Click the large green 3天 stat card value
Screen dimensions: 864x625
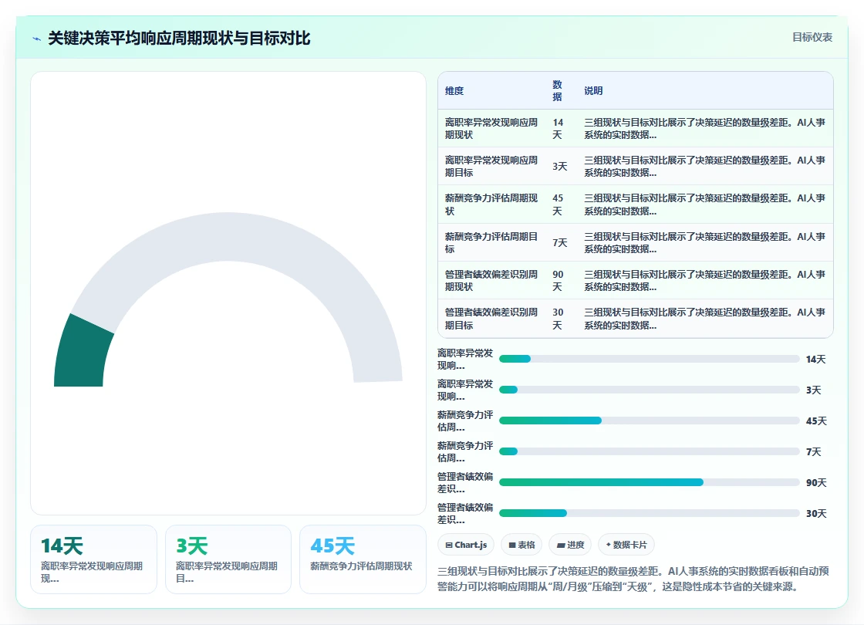click(x=192, y=546)
